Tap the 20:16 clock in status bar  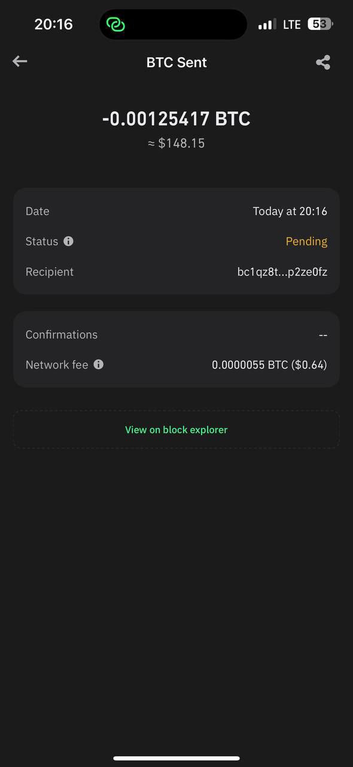coord(53,24)
